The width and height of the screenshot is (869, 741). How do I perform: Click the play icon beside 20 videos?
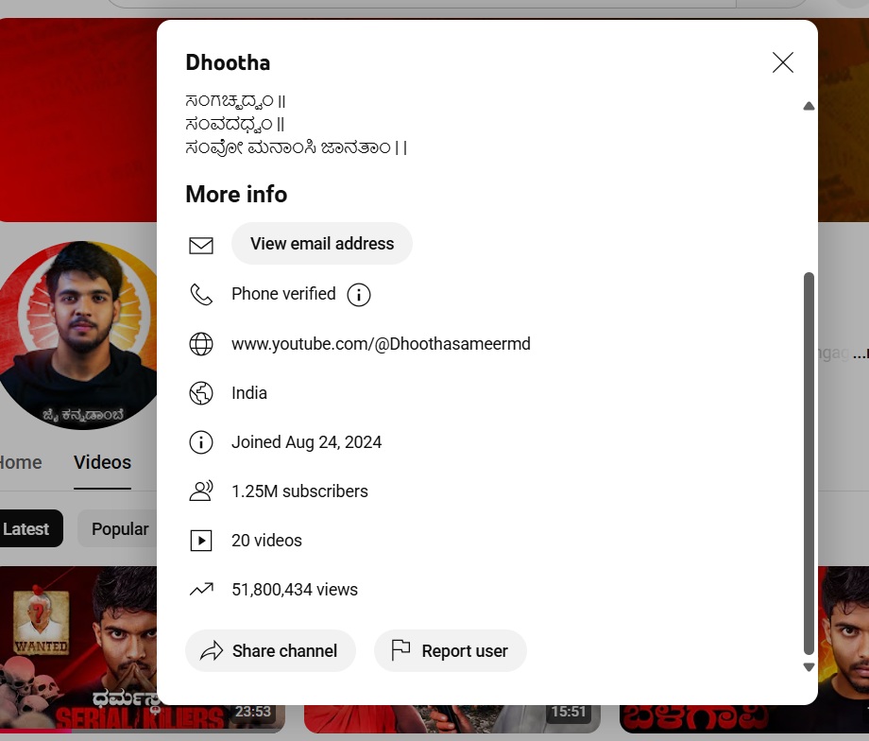tap(201, 541)
